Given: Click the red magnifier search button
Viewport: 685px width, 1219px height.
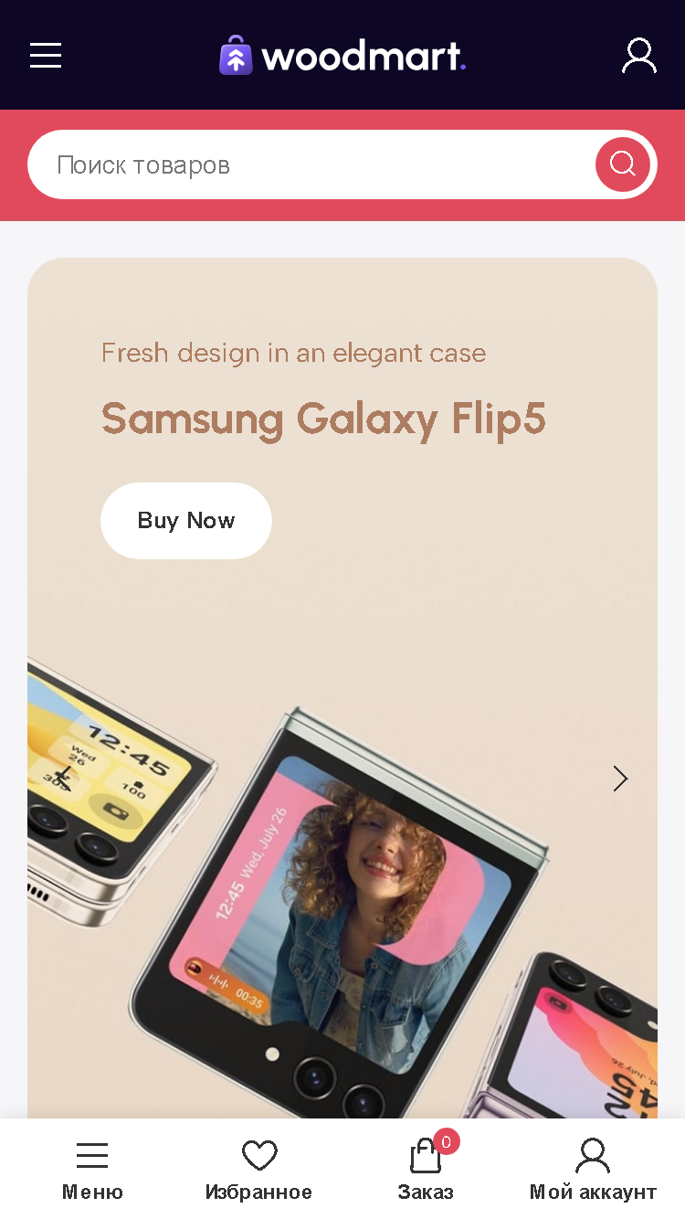Looking at the screenshot, I should click(623, 164).
